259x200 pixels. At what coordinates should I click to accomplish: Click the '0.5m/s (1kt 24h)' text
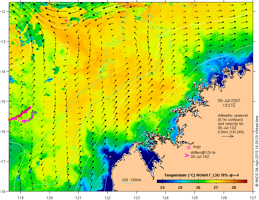coord(231,132)
